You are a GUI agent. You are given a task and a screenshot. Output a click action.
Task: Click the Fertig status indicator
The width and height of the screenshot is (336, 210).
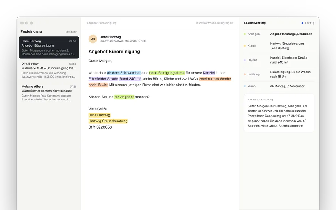point(308,23)
